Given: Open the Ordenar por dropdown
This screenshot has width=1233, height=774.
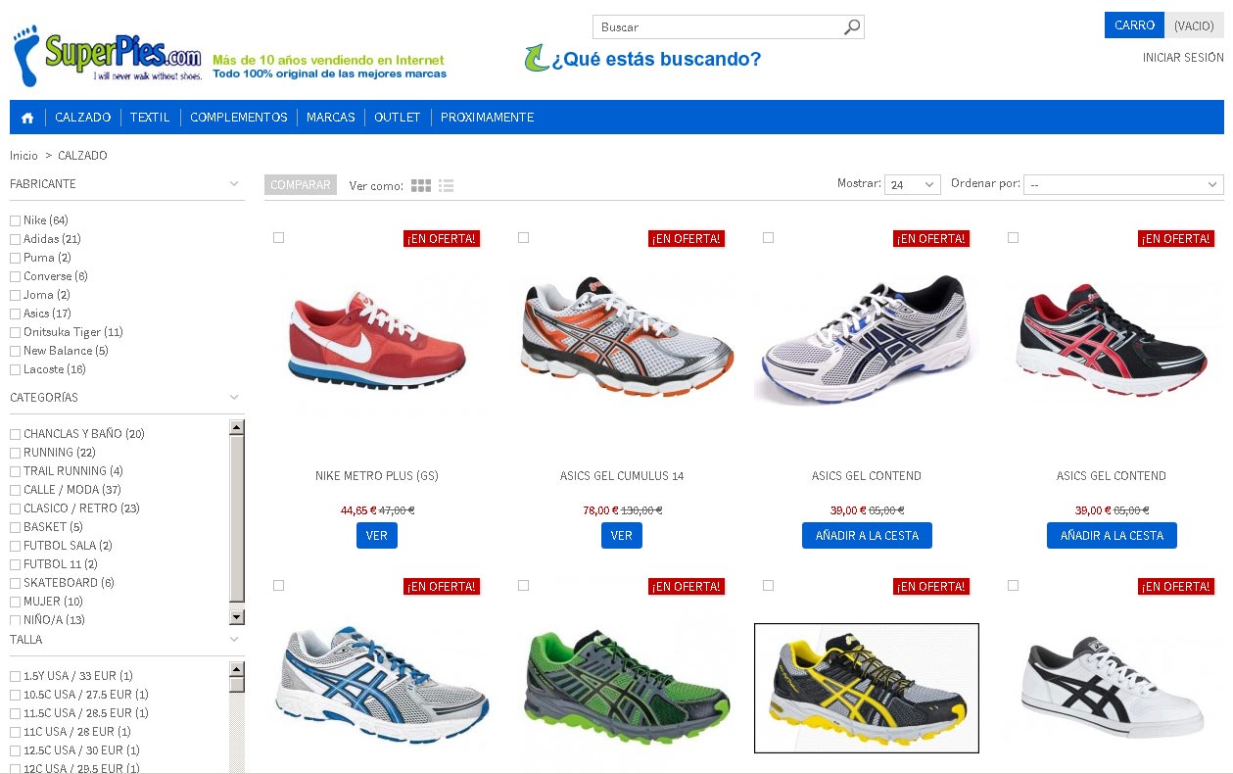Looking at the screenshot, I should pos(1123,184).
